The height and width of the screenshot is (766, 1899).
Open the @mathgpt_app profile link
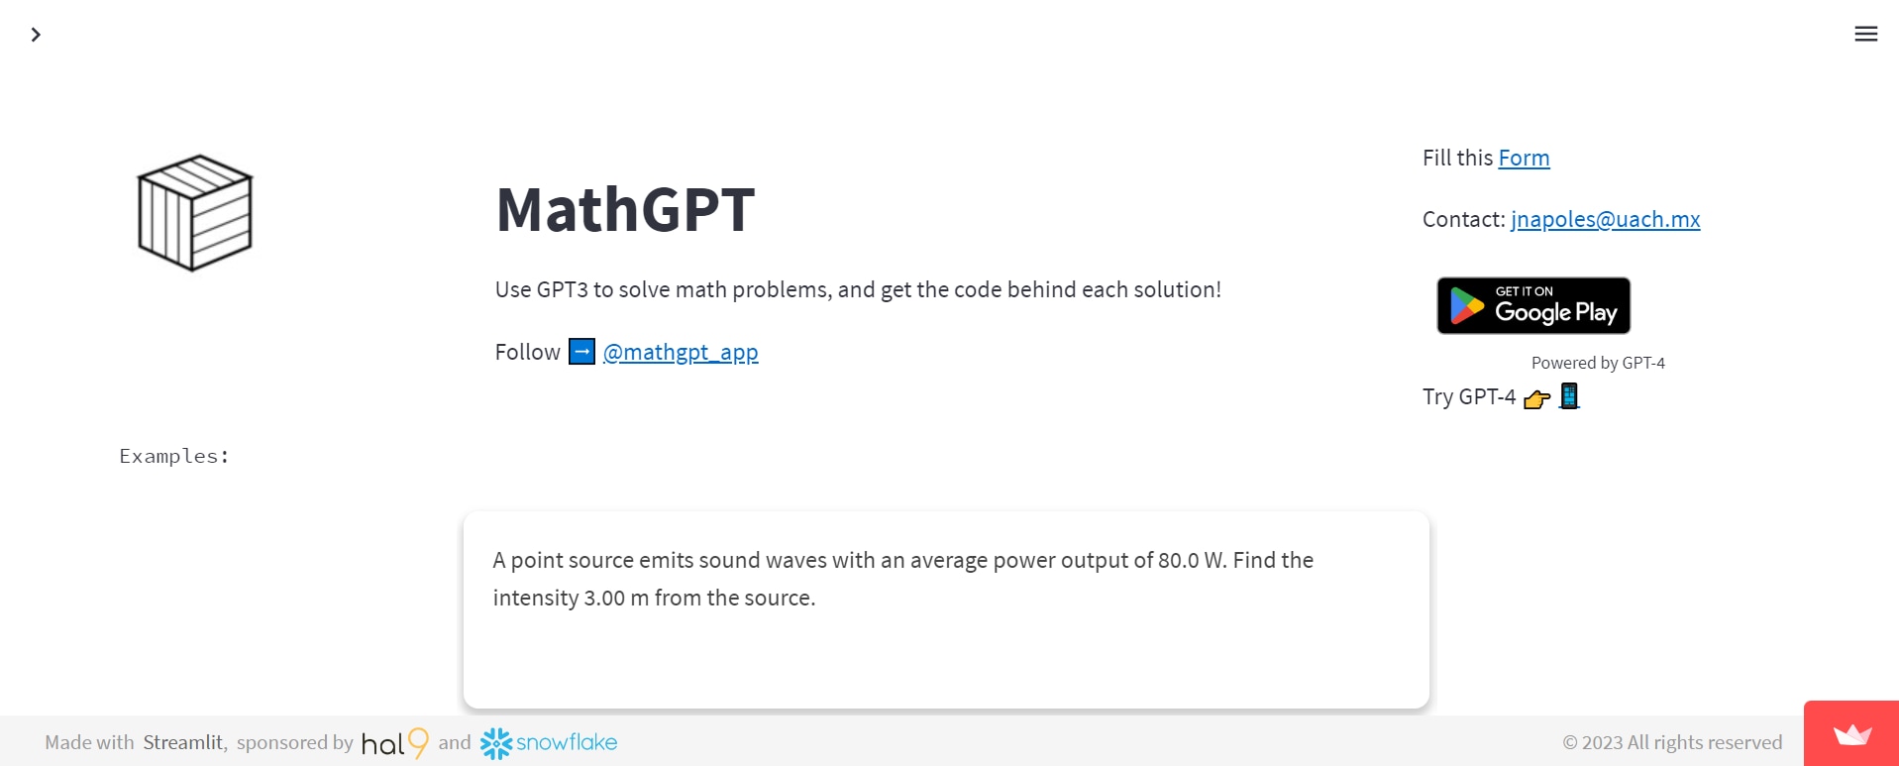(x=681, y=353)
